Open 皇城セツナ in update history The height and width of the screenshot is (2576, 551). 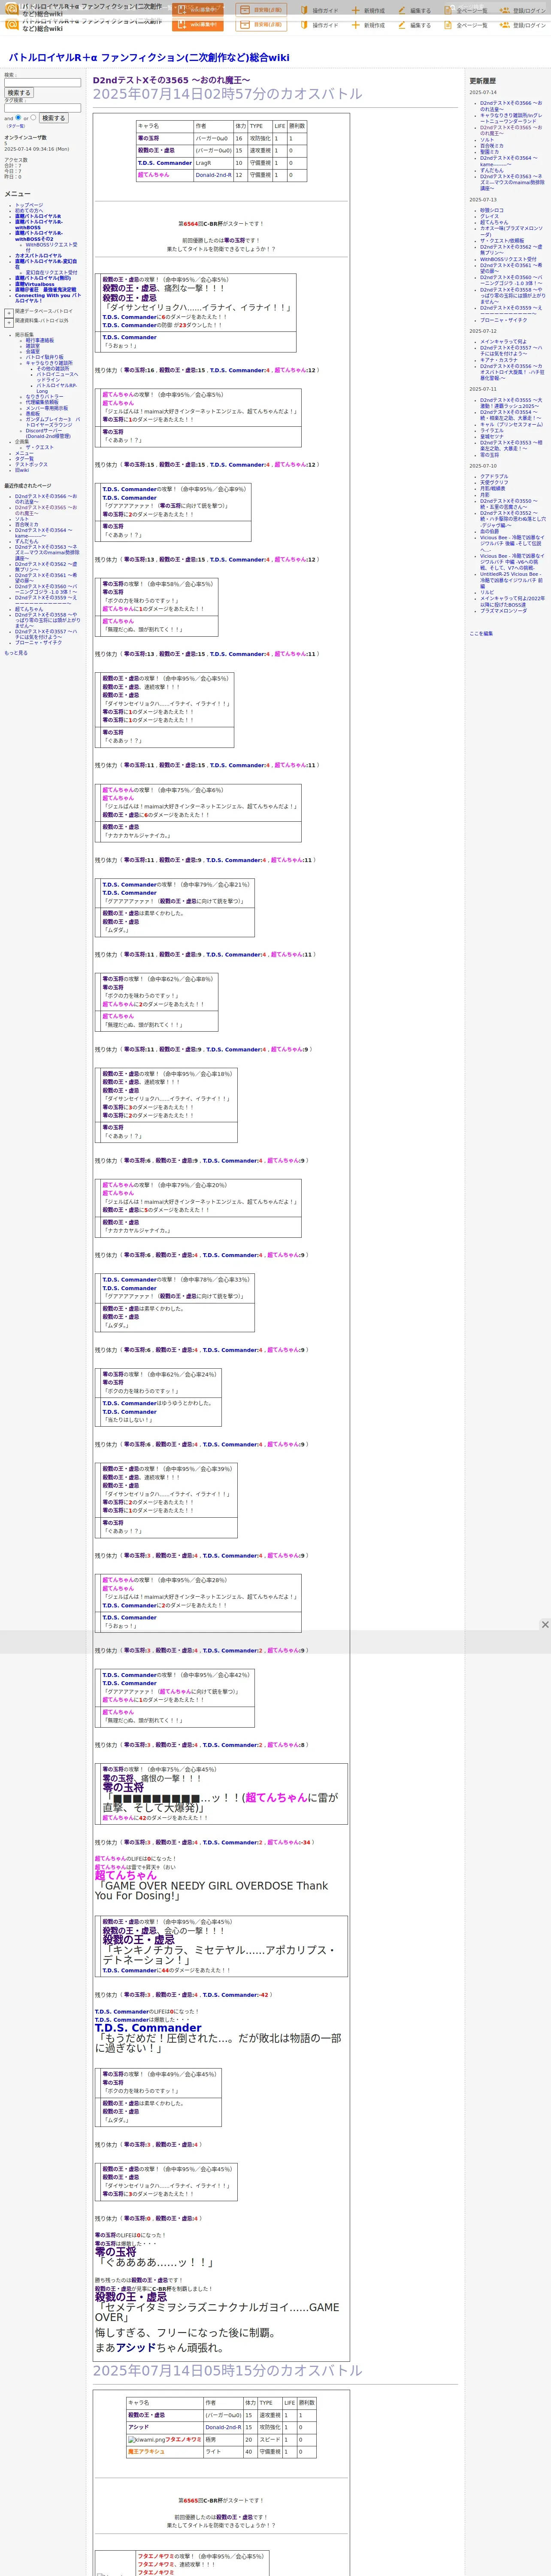[492, 436]
